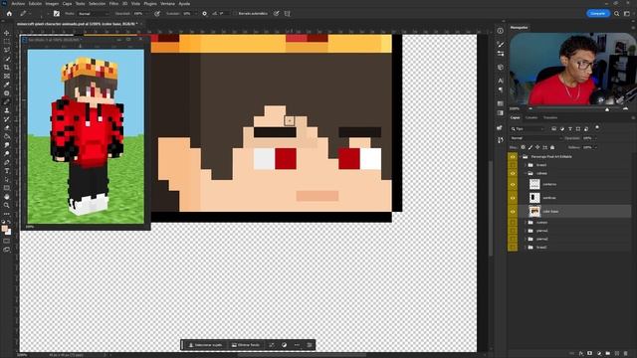Screen dimensions: 637x358
Task: Toggle visibility of Personaje Pixel Art group
Action: (513, 157)
